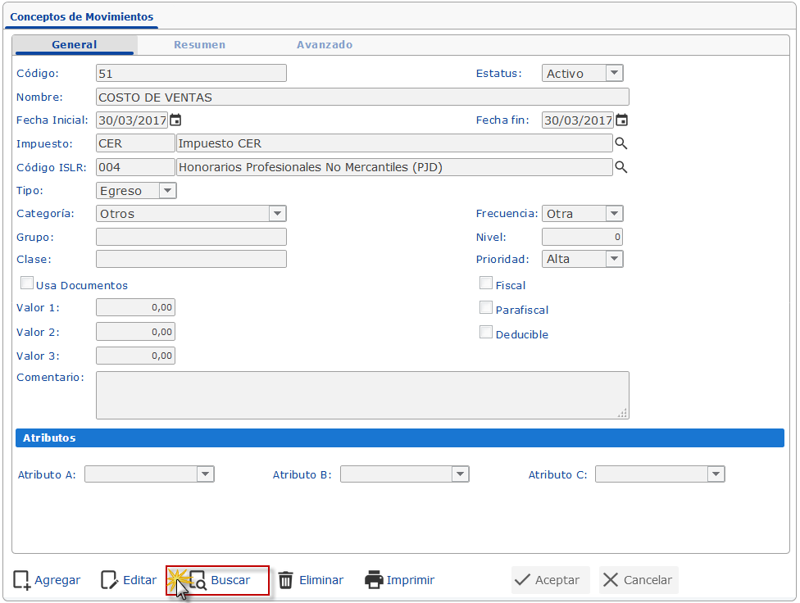Screen dimensions: 800x603
Task: Click the Agregar add-record icon
Action: (21, 580)
